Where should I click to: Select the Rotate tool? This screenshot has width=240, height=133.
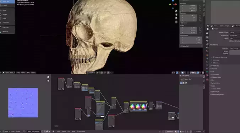[x=7, y=15]
